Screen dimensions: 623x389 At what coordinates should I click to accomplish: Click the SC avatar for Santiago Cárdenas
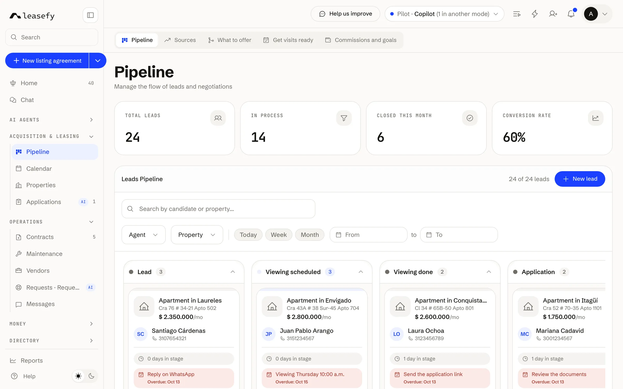coord(140,334)
